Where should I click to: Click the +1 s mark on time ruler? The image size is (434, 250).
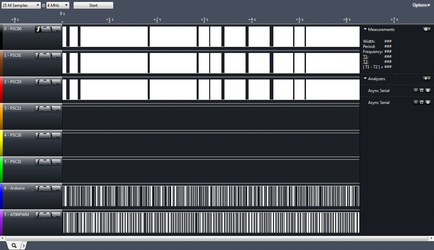coord(110,20)
